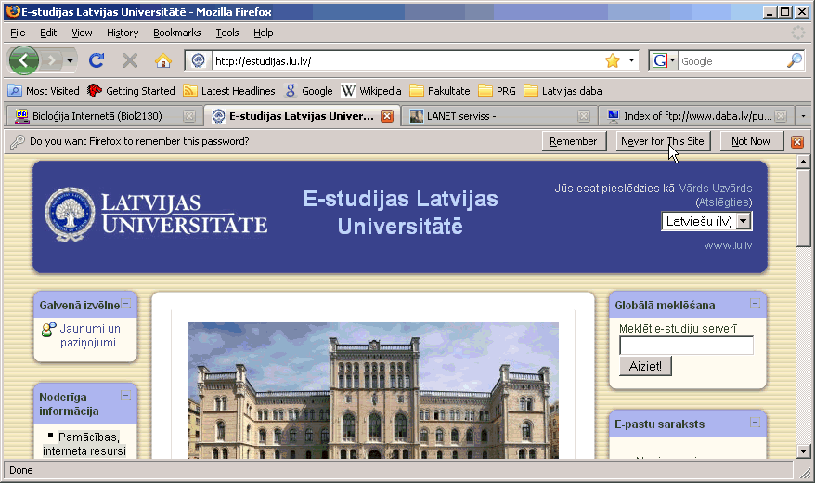Screen dimensions: 815x483
Task: Open the recent pages history dropdown arrow
Action: click(x=70, y=60)
